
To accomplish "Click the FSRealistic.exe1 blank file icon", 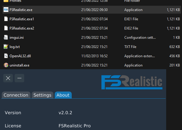I will pos(6,19).
